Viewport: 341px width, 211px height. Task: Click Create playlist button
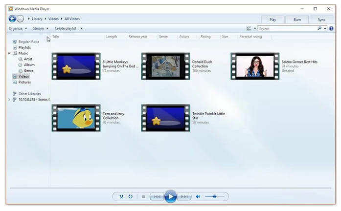click(x=66, y=28)
